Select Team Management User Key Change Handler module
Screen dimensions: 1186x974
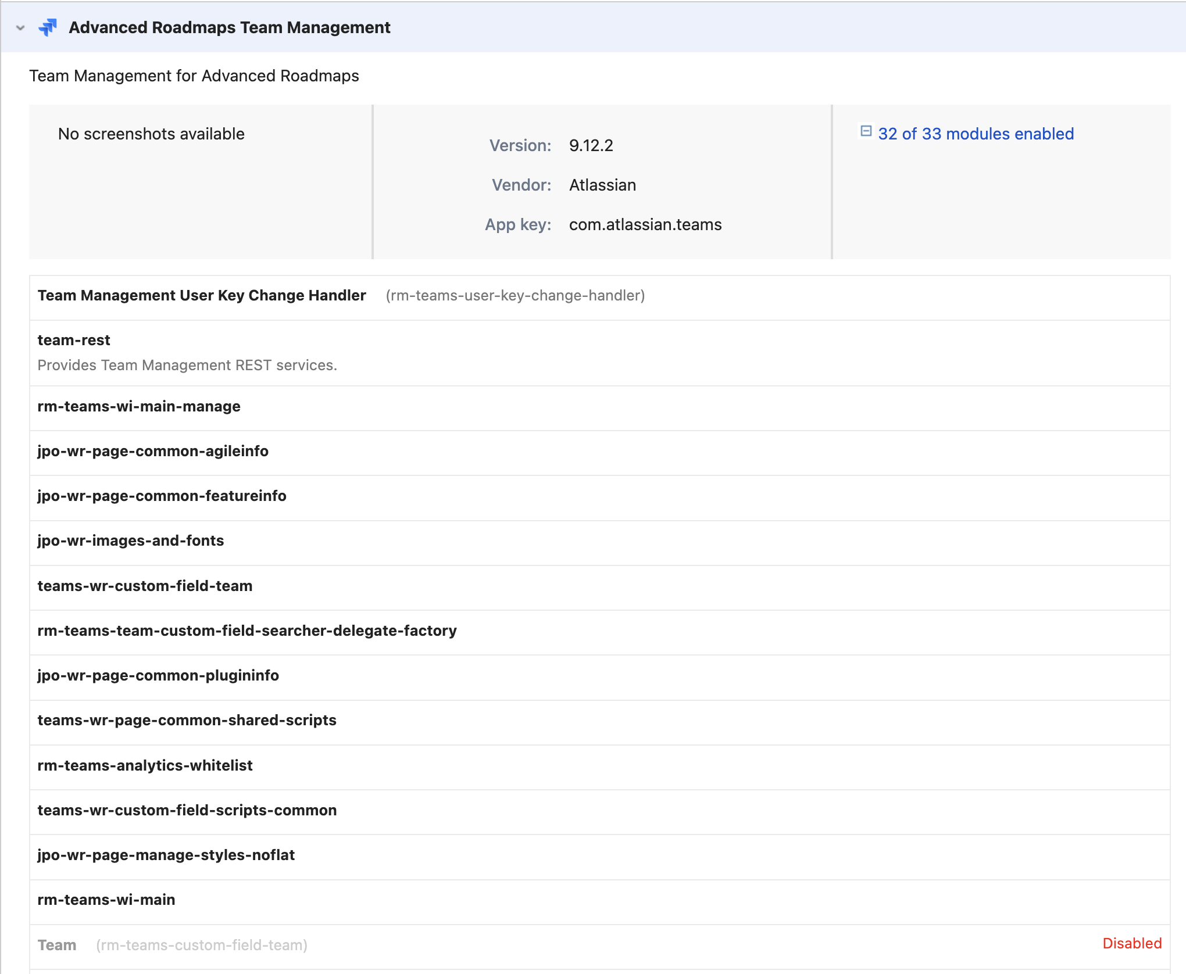click(202, 295)
